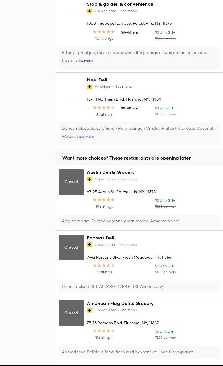The width and height of the screenshot is (223, 366).
Task: Click the GH+ badge under Neel Deli
Action: pyautogui.click(x=89, y=87)
